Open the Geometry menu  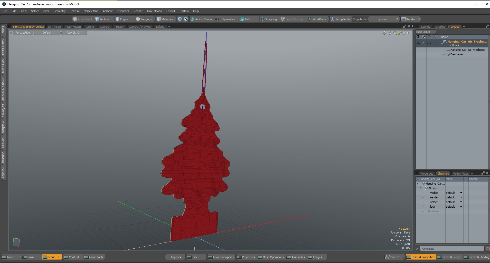tap(59, 11)
